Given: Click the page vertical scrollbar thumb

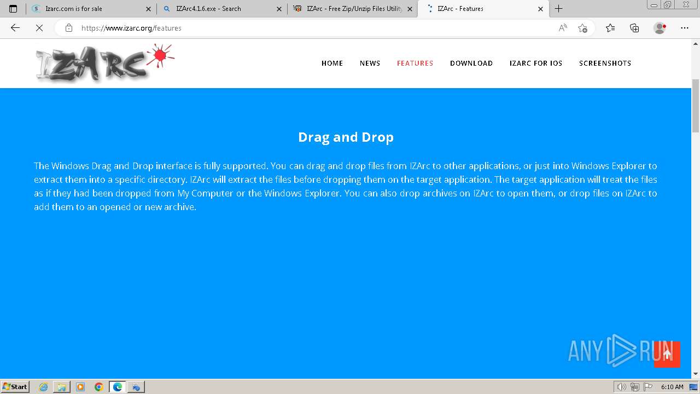Looking at the screenshot, I should (696, 106).
